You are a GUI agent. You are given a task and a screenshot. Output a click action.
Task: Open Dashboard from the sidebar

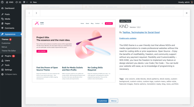pyautogui.click(x=9, y=8)
